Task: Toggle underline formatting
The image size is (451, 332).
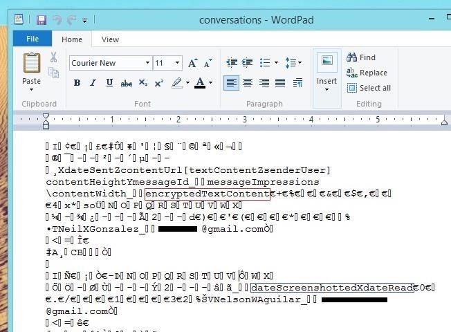Action: (109, 83)
